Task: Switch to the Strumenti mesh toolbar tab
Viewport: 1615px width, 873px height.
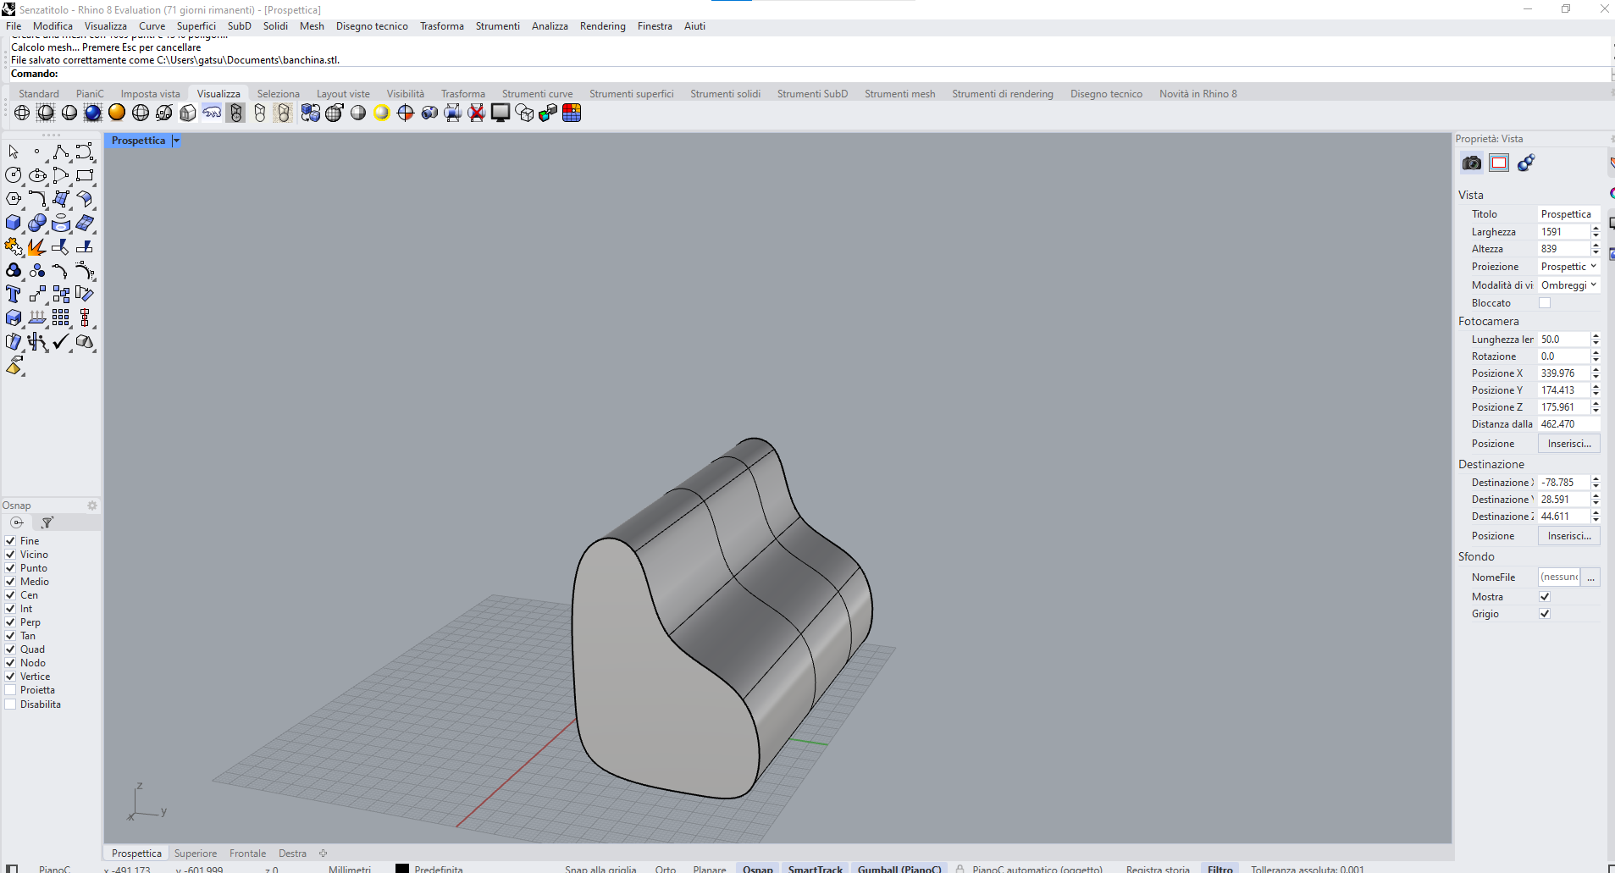Action: [x=899, y=94]
